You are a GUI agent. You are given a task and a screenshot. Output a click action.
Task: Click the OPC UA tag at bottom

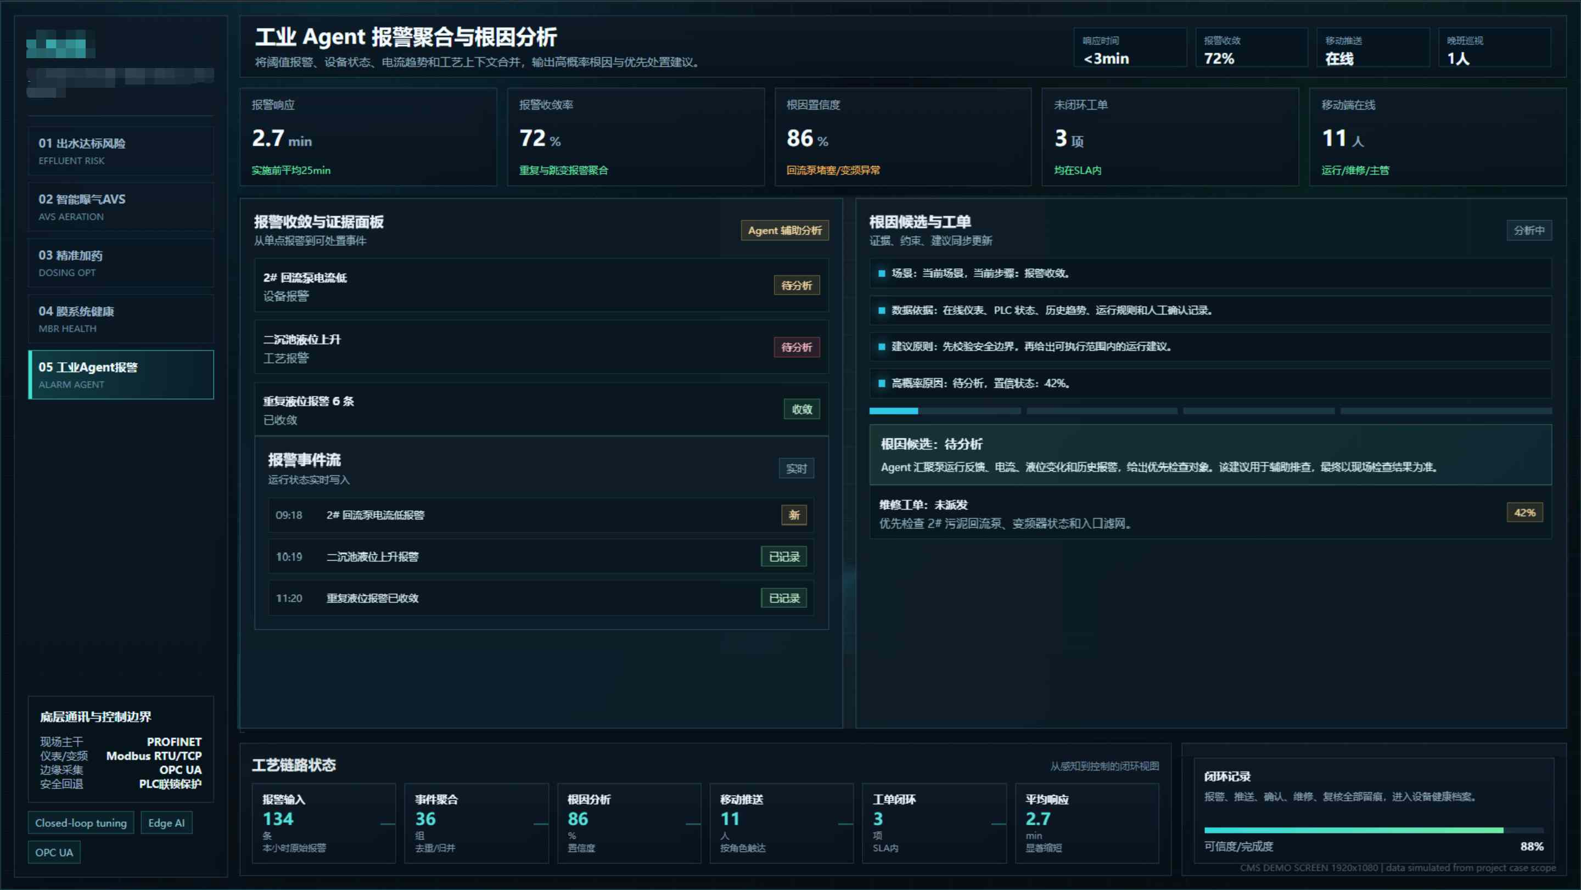(x=54, y=852)
